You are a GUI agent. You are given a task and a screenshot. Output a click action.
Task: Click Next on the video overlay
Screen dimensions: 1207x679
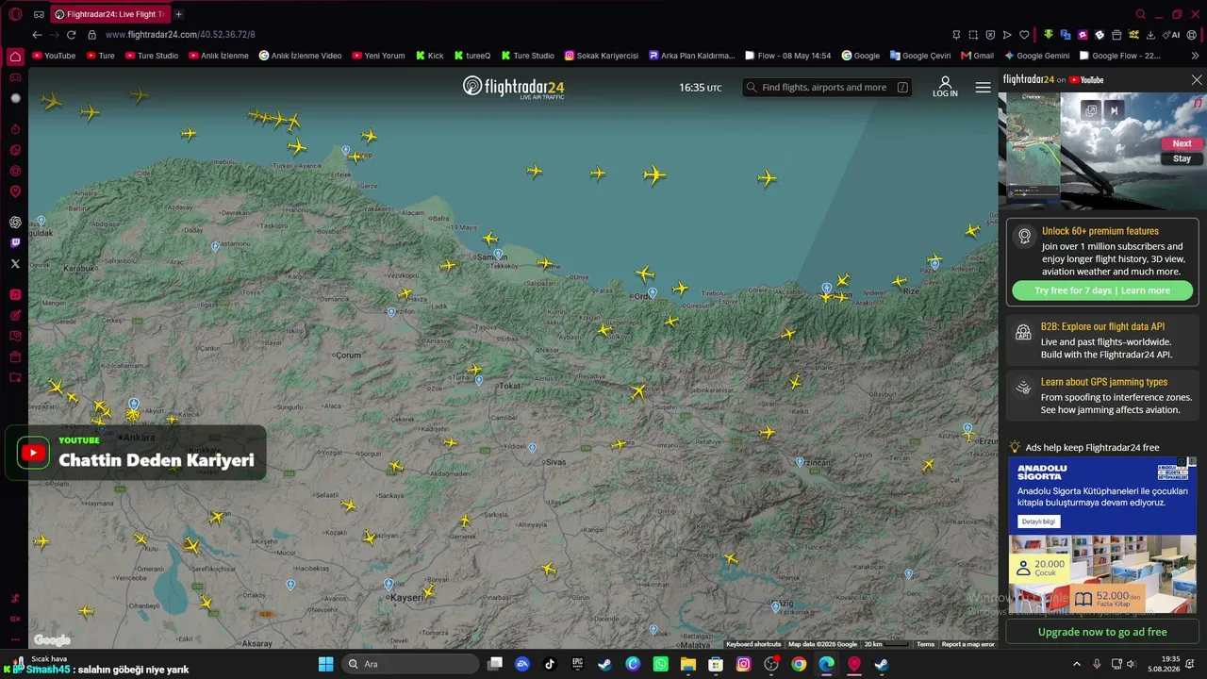(x=1182, y=143)
